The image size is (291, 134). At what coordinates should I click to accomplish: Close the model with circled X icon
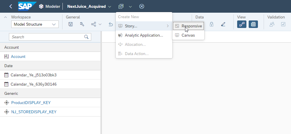pyautogui.click(x=142, y=6)
